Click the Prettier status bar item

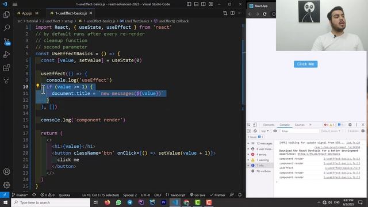pyautogui.click(x=217, y=195)
